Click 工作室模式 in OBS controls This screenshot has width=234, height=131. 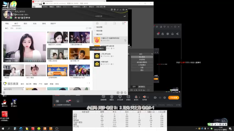142,65
